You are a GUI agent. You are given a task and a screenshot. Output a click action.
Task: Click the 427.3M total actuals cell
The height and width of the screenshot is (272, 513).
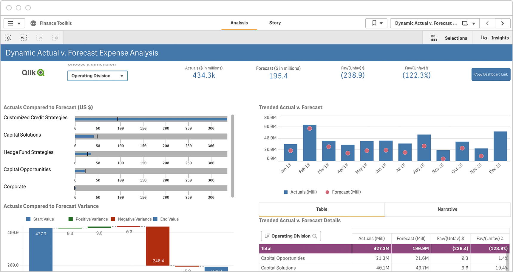pyautogui.click(x=372, y=248)
